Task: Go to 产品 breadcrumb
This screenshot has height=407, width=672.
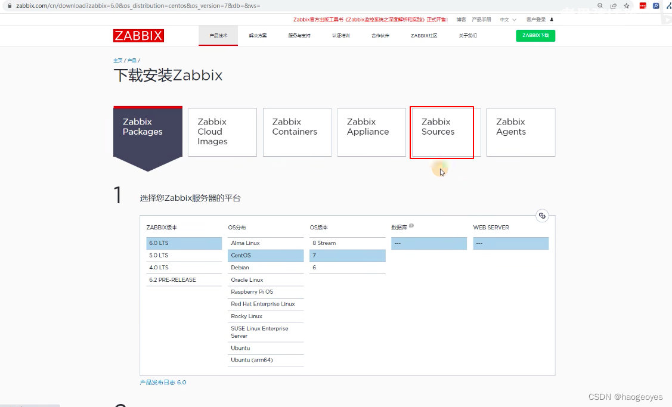Action: tap(132, 60)
